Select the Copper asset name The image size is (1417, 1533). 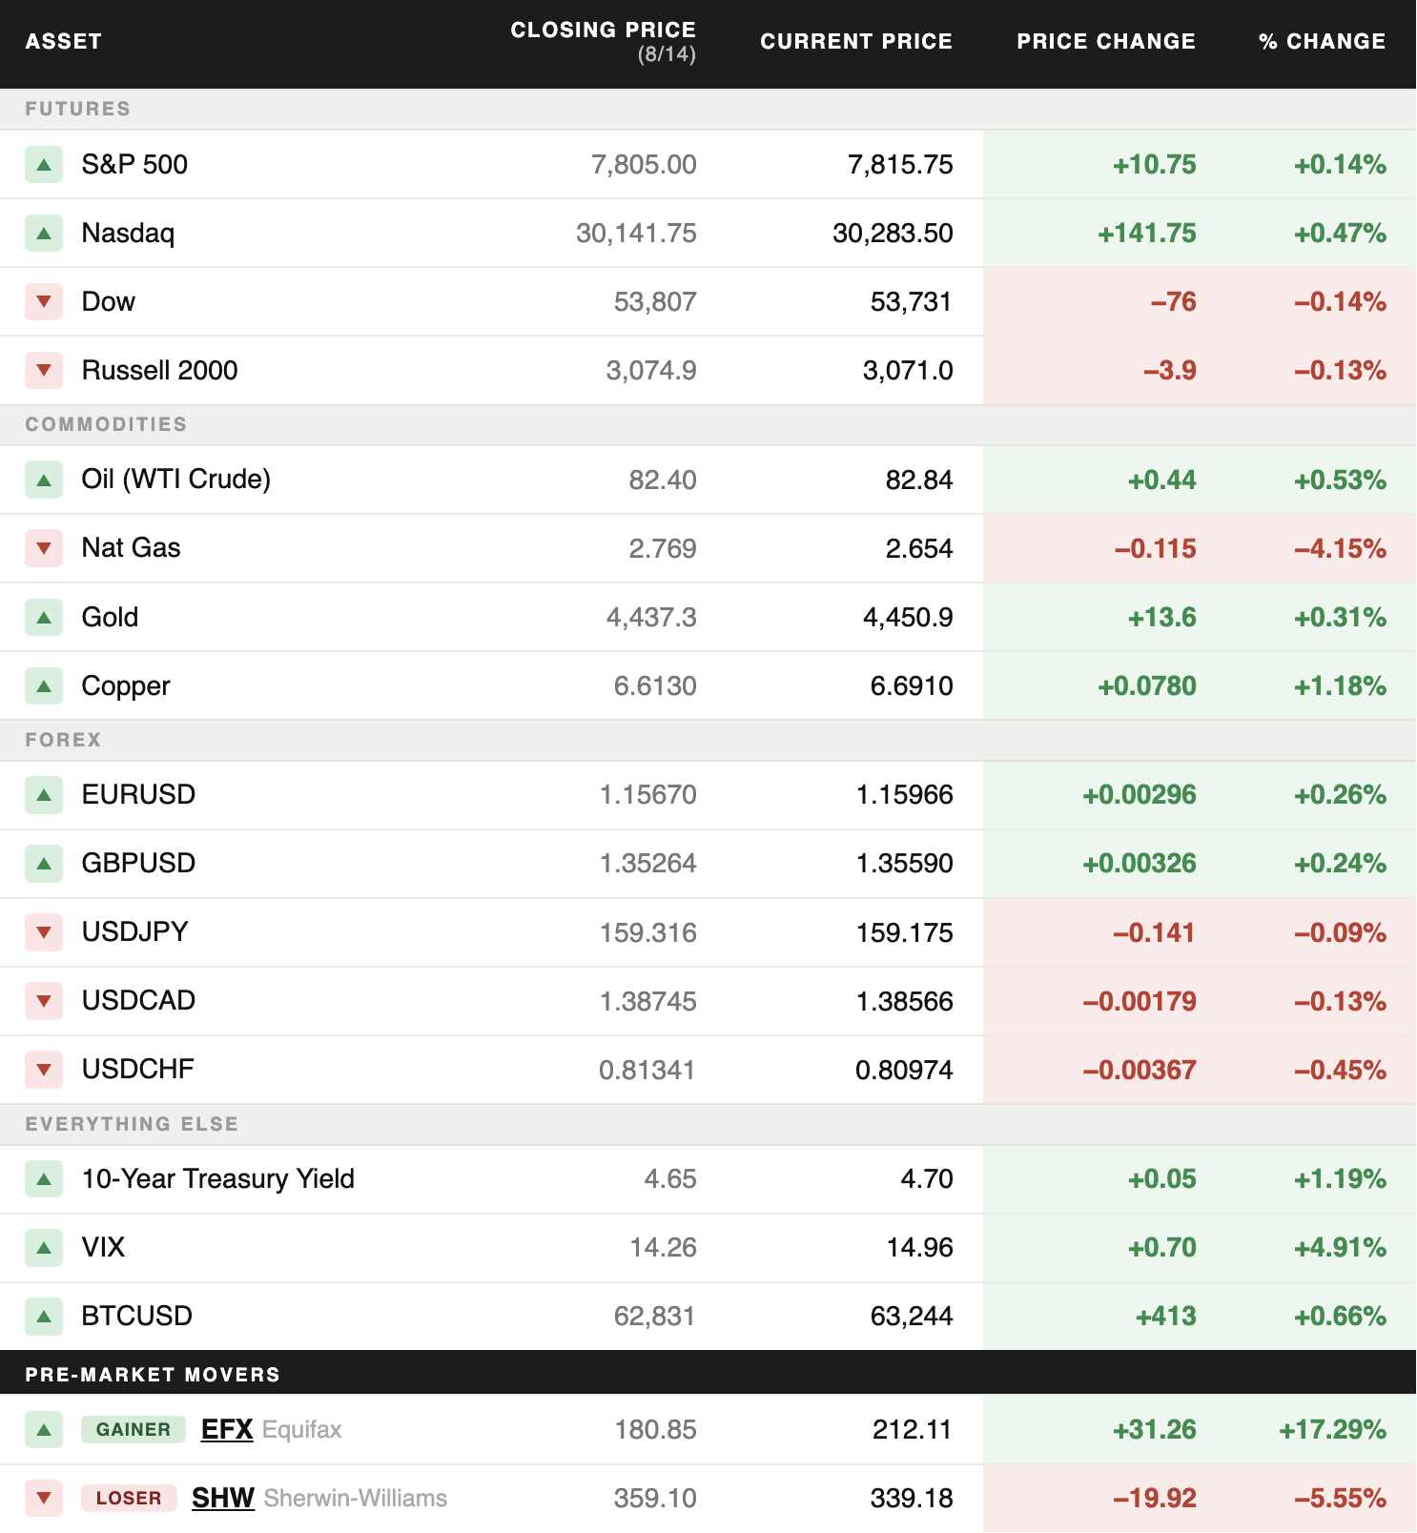[x=126, y=686]
